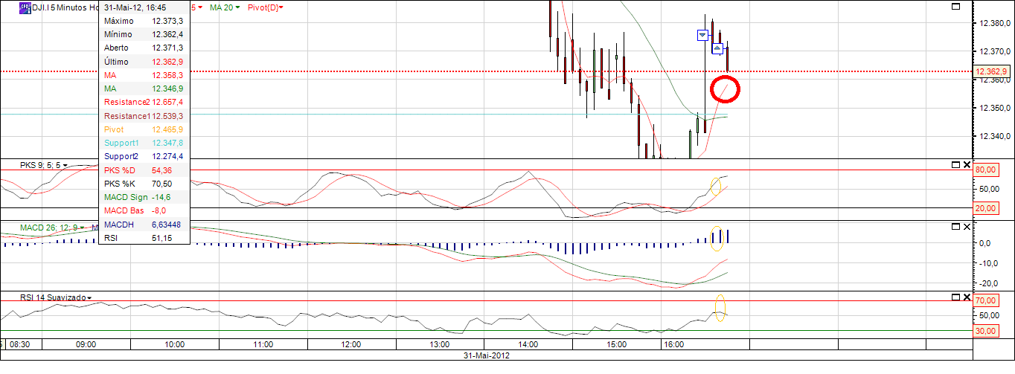
Task: Maximize the MACD indicator panel
Action: [x=956, y=227]
